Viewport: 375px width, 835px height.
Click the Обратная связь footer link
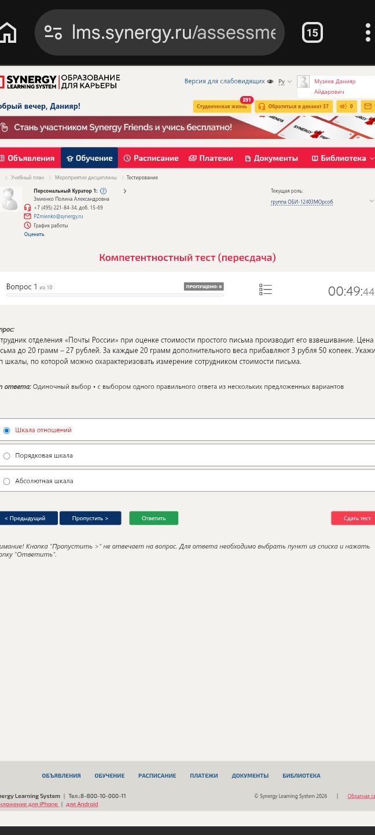(x=361, y=796)
